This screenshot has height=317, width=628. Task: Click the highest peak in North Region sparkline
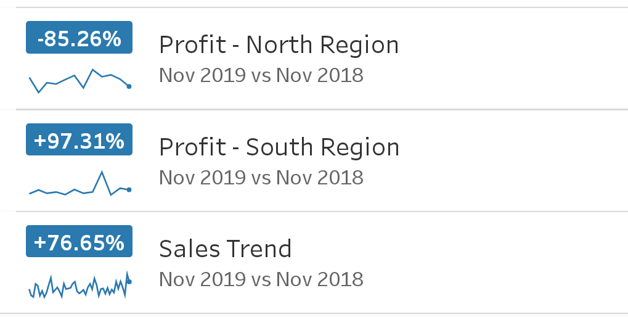92,70
